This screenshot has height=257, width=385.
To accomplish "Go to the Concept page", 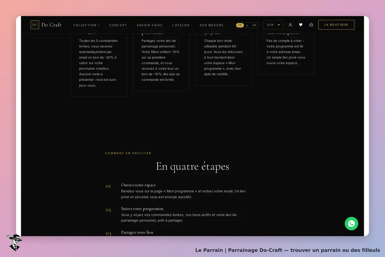I will (118, 25).
